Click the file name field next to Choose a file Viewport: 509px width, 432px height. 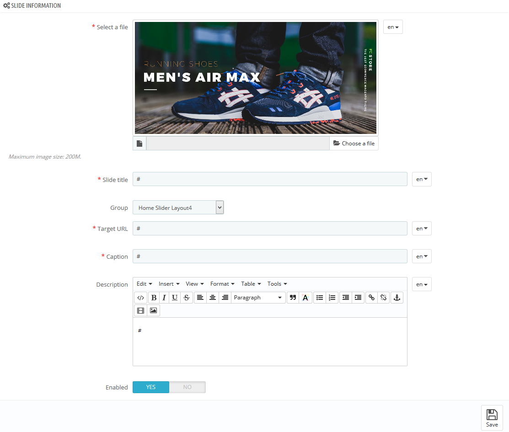coord(238,144)
